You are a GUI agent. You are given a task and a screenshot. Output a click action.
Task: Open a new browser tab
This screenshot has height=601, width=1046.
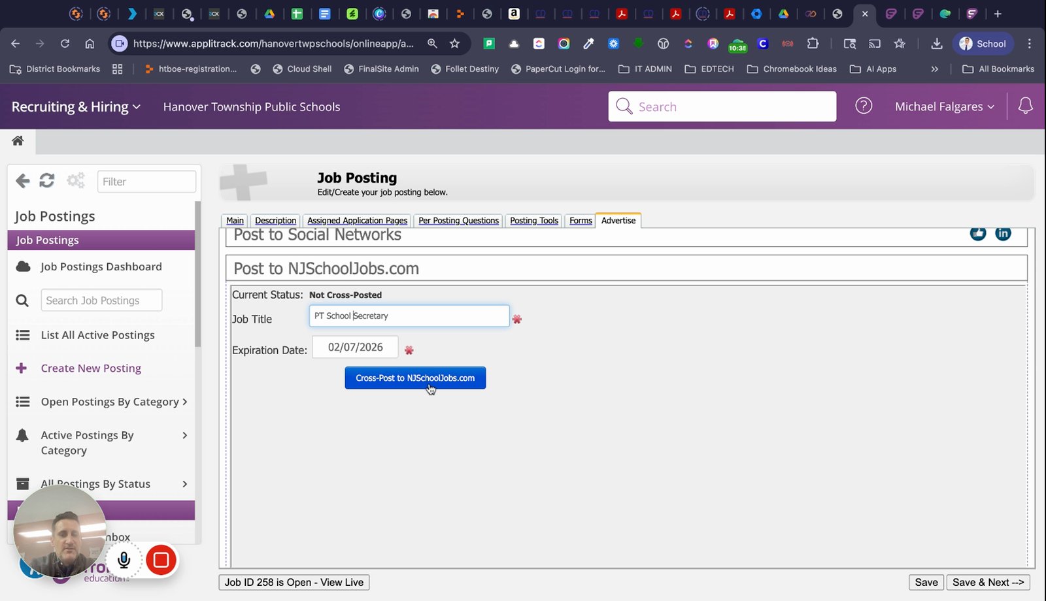click(x=998, y=14)
